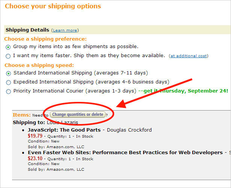
Task: Pick Expedited International Shipping radio button
Action: pos(8,82)
